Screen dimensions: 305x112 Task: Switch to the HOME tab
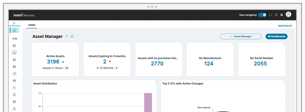(x=32, y=25)
